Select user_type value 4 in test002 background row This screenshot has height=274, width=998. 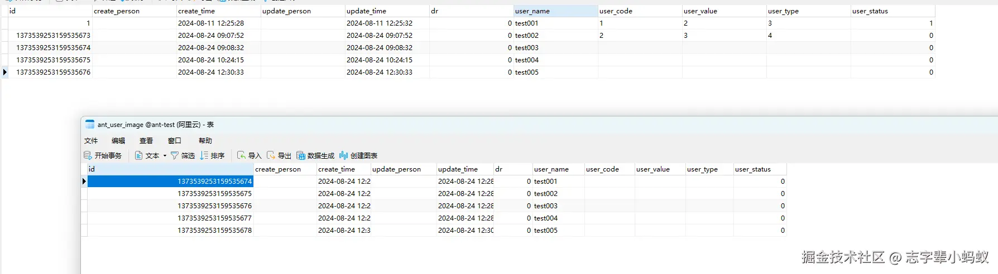tap(808, 36)
